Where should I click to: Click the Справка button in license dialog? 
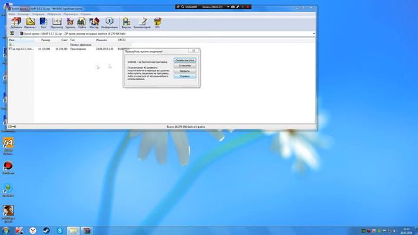pyautogui.click(x=185, y=76)
